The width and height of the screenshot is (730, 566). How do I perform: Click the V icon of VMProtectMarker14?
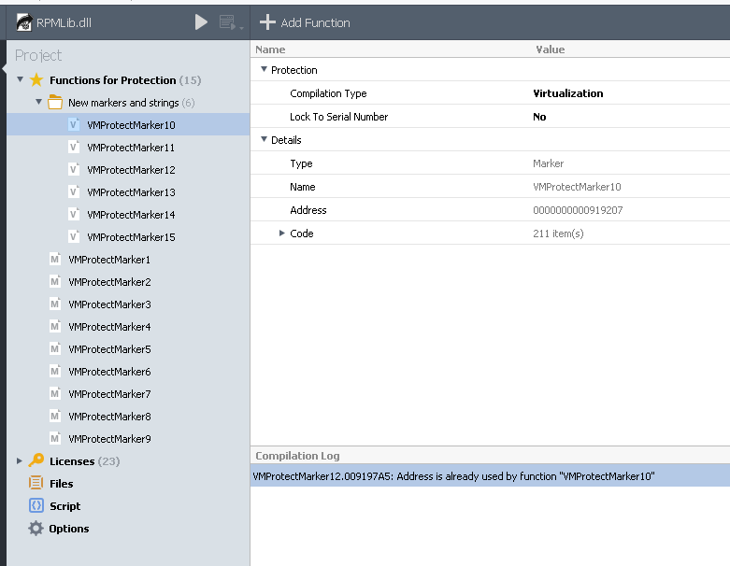tap(74, 214)
